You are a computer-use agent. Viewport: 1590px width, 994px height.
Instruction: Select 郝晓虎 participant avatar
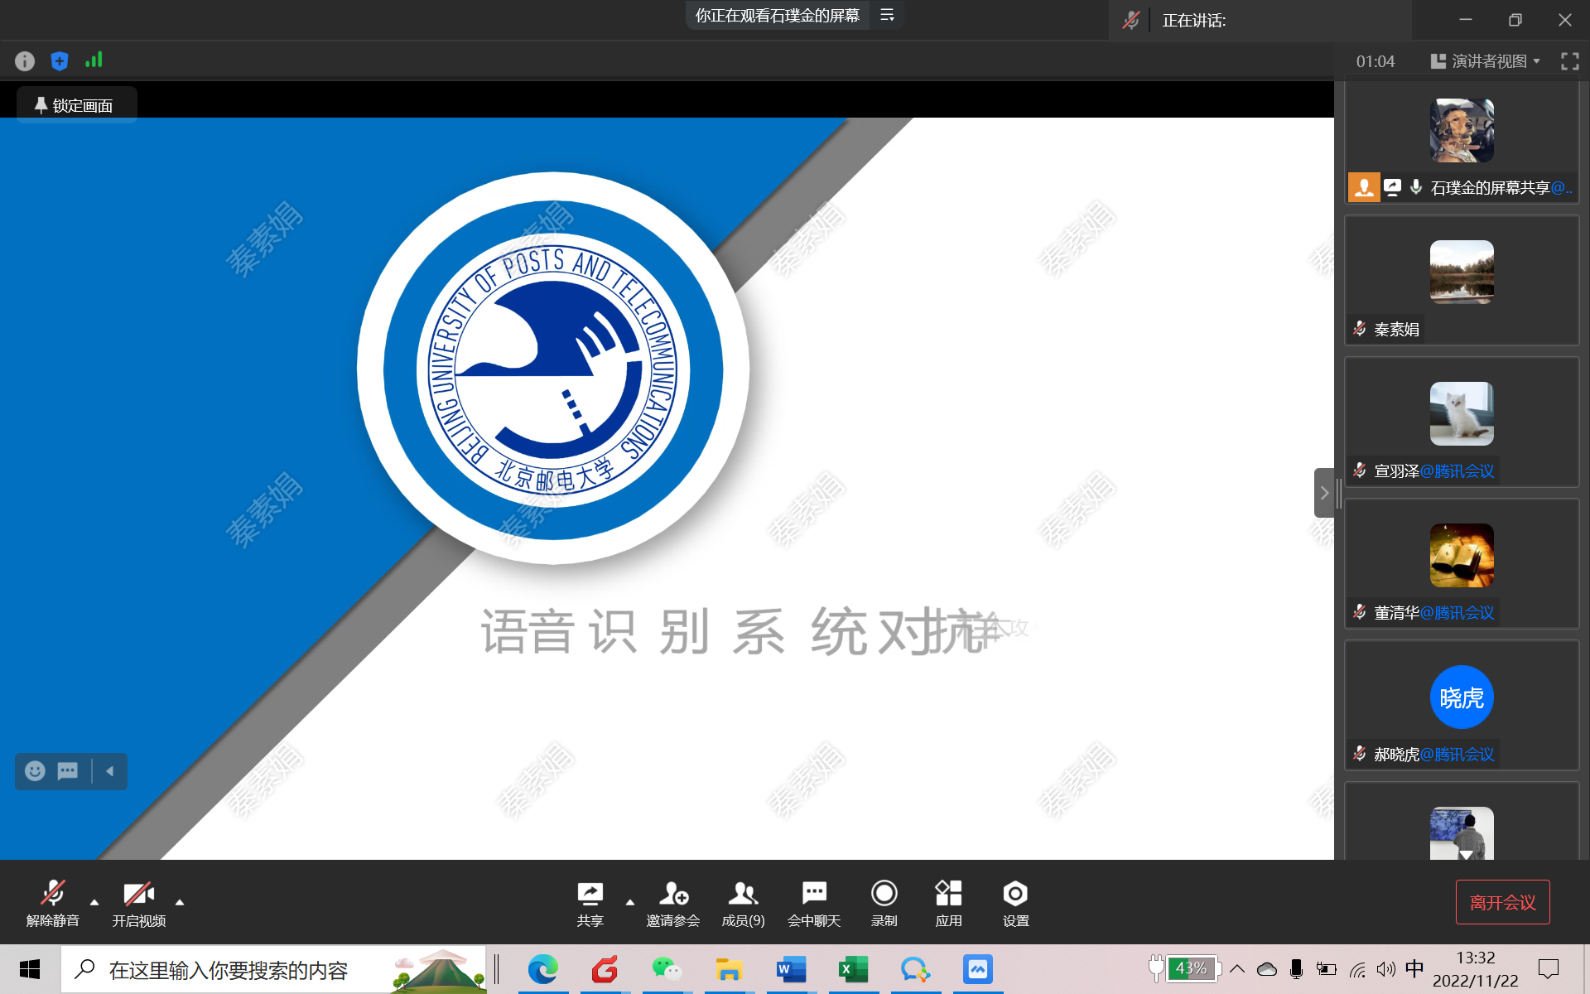click(1462, 697)
